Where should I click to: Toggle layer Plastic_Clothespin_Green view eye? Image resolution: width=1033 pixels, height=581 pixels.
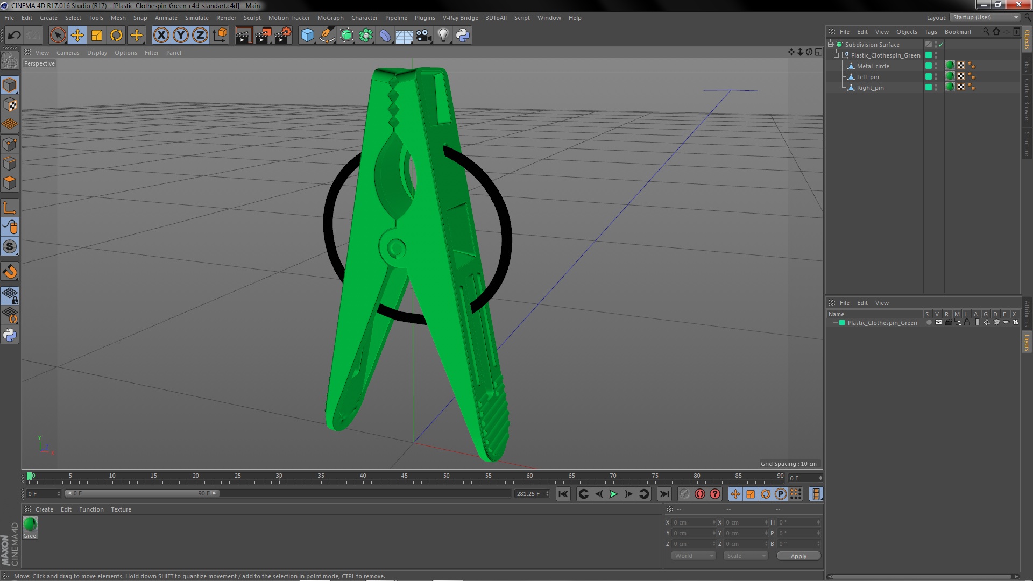(938, 323)
